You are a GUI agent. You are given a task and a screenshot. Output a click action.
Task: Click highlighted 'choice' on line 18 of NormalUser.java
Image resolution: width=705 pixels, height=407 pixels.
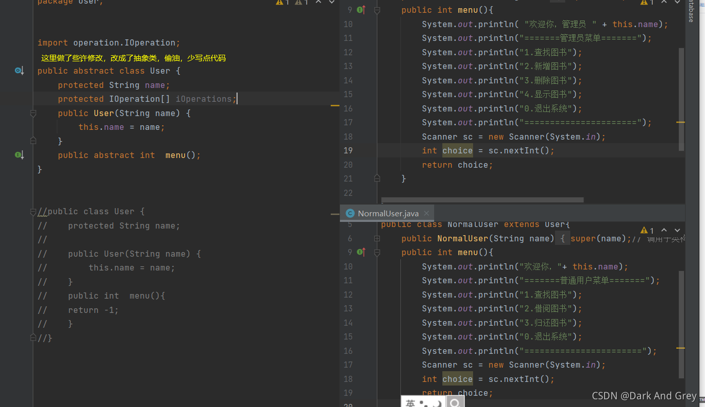458,379
